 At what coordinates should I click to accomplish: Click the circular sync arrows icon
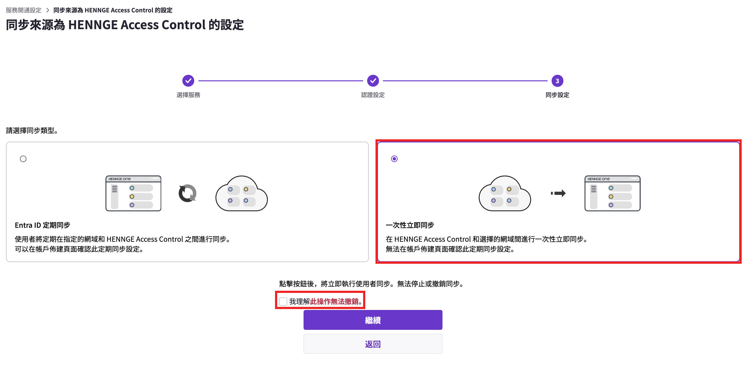[188, 193]
